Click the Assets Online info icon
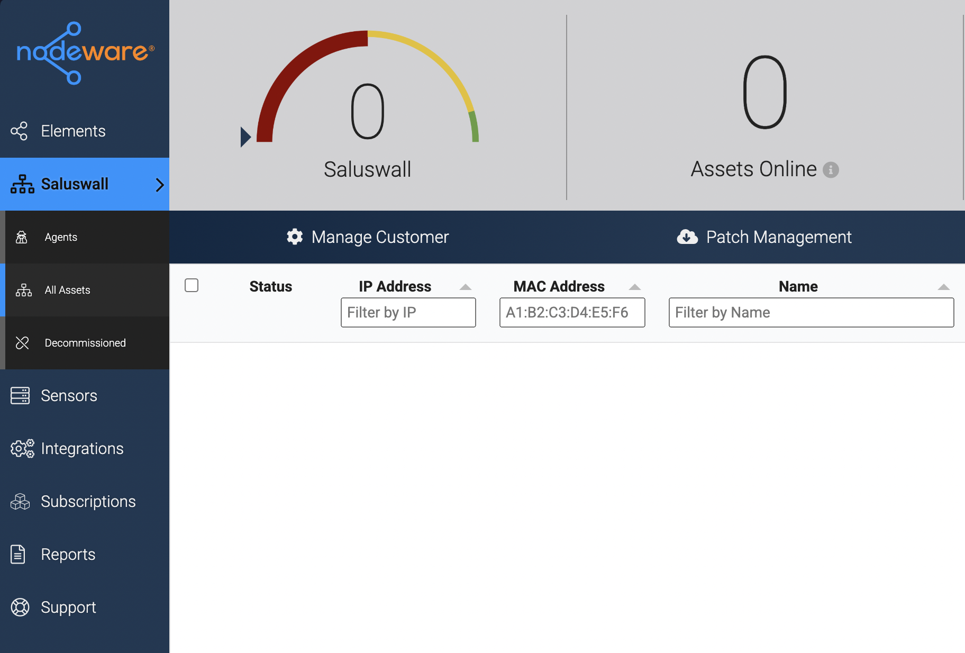 coord(831,170)
